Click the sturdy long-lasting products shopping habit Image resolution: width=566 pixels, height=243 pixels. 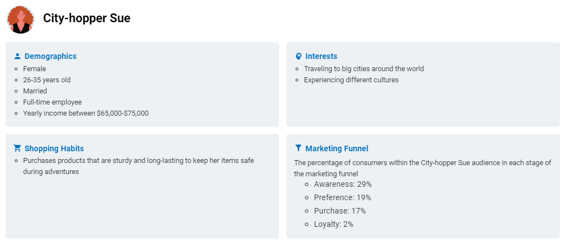[x=138, y=166]
